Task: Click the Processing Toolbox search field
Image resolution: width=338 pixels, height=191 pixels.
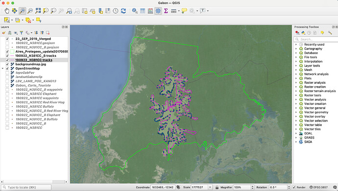Action: (x=316, y=39)
